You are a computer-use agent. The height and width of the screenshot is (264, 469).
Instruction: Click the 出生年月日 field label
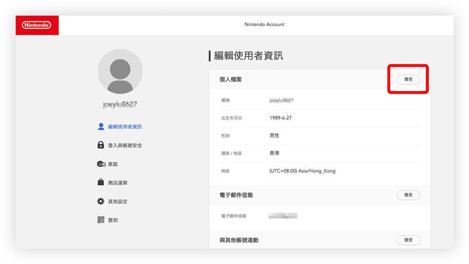tap(232, 118)
